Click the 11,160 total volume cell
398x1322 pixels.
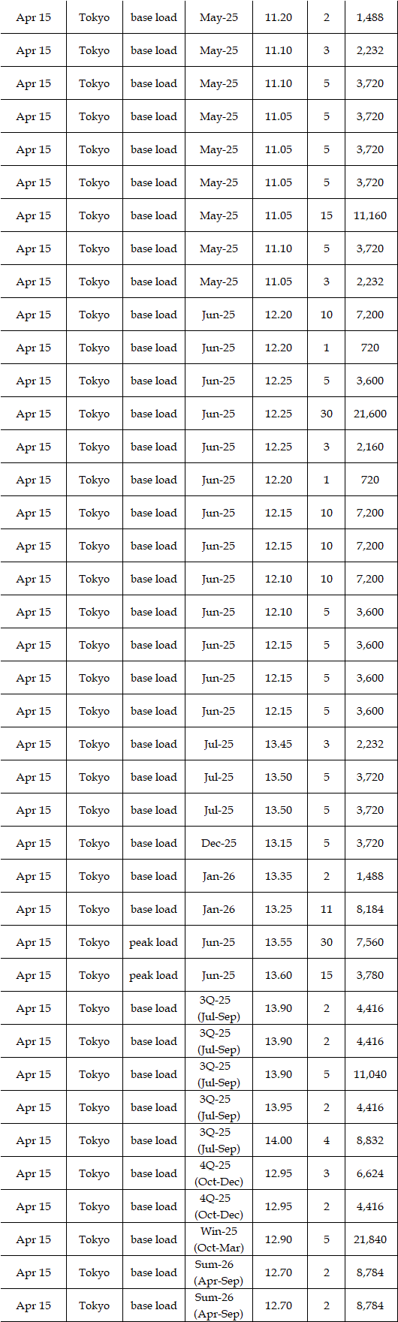[370, 215]
